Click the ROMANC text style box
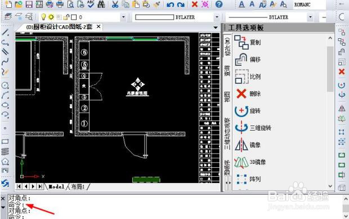 point(309,5)
